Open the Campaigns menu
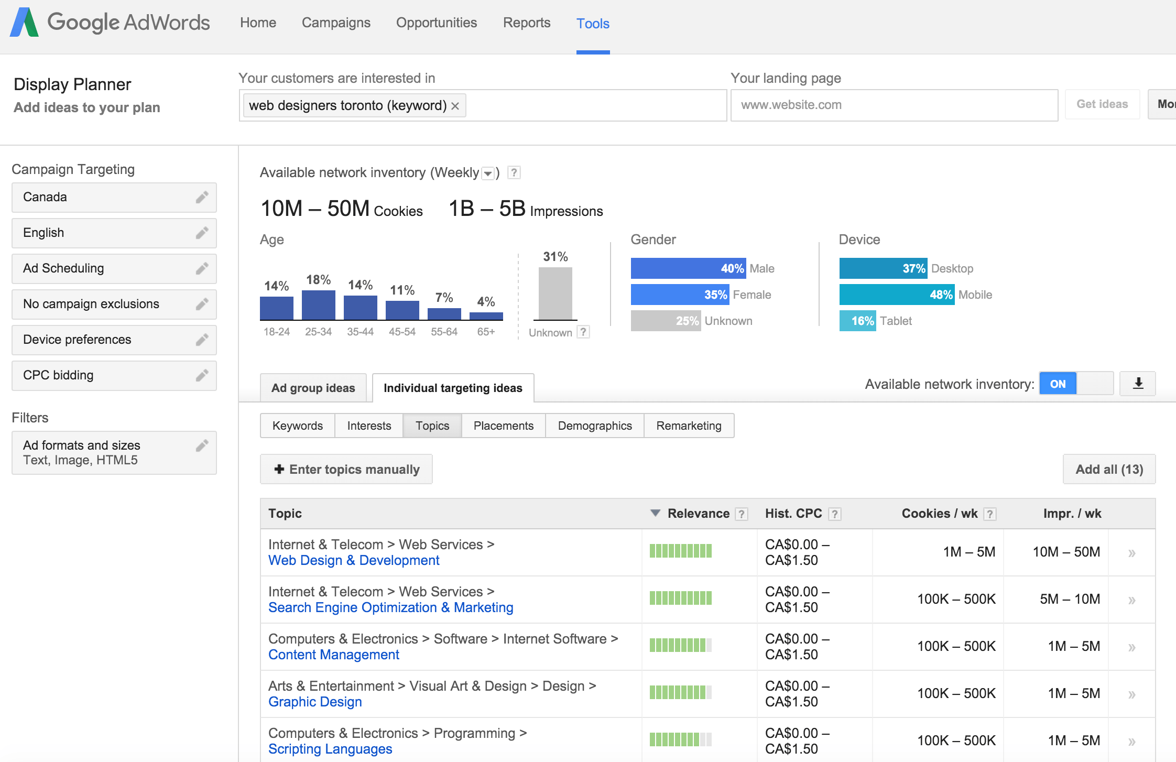The image size is (1176, 762). click(x=335, y=23)
